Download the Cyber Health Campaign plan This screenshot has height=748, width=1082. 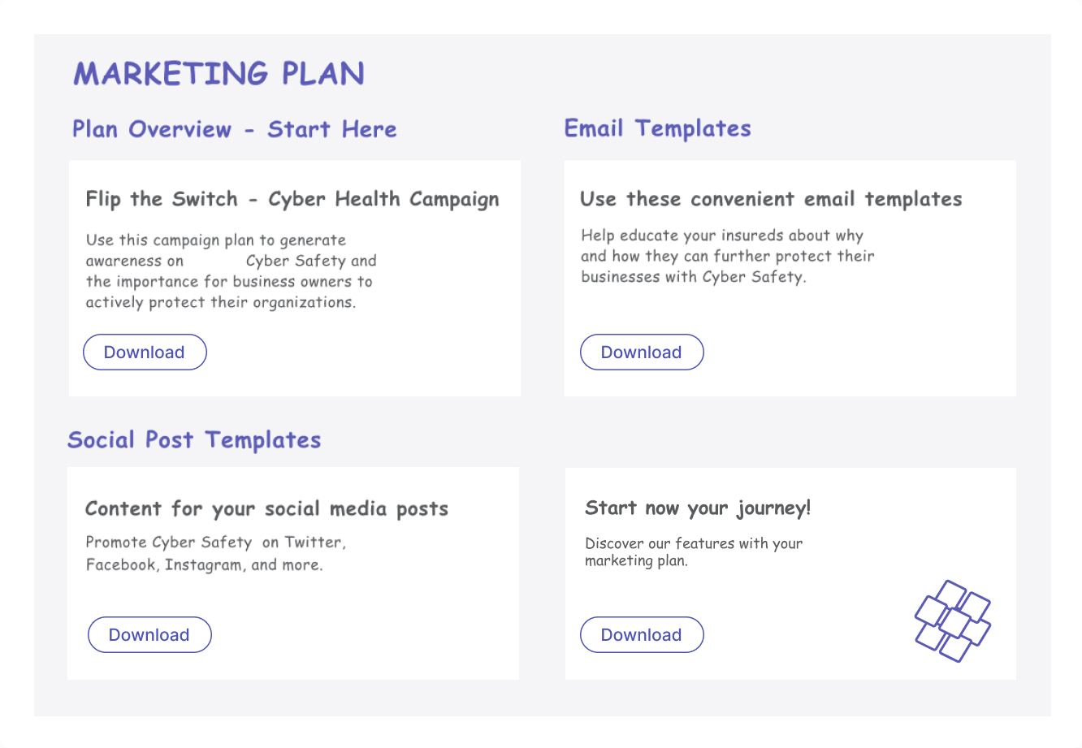click(x=145, y=352)
